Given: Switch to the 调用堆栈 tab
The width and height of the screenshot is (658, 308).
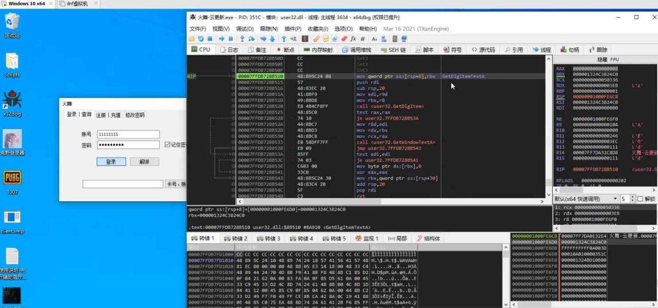Looking at the screenshot, I should tap(356, 50).
